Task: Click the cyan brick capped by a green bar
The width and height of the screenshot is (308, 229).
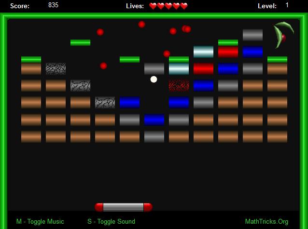Action: 179,68
